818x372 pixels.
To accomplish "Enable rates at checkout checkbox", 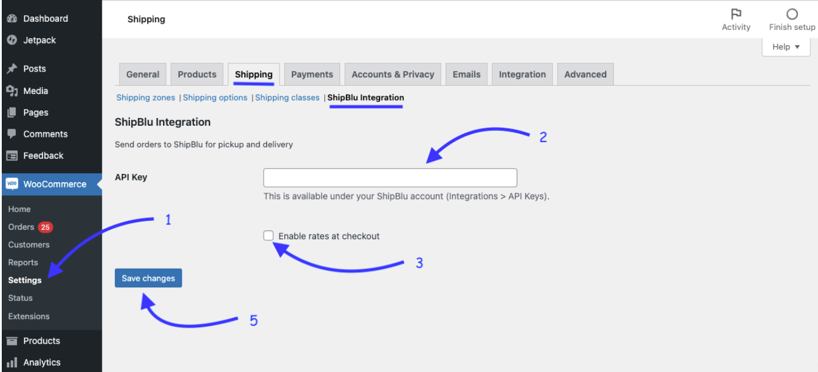I will click(268, 236).
